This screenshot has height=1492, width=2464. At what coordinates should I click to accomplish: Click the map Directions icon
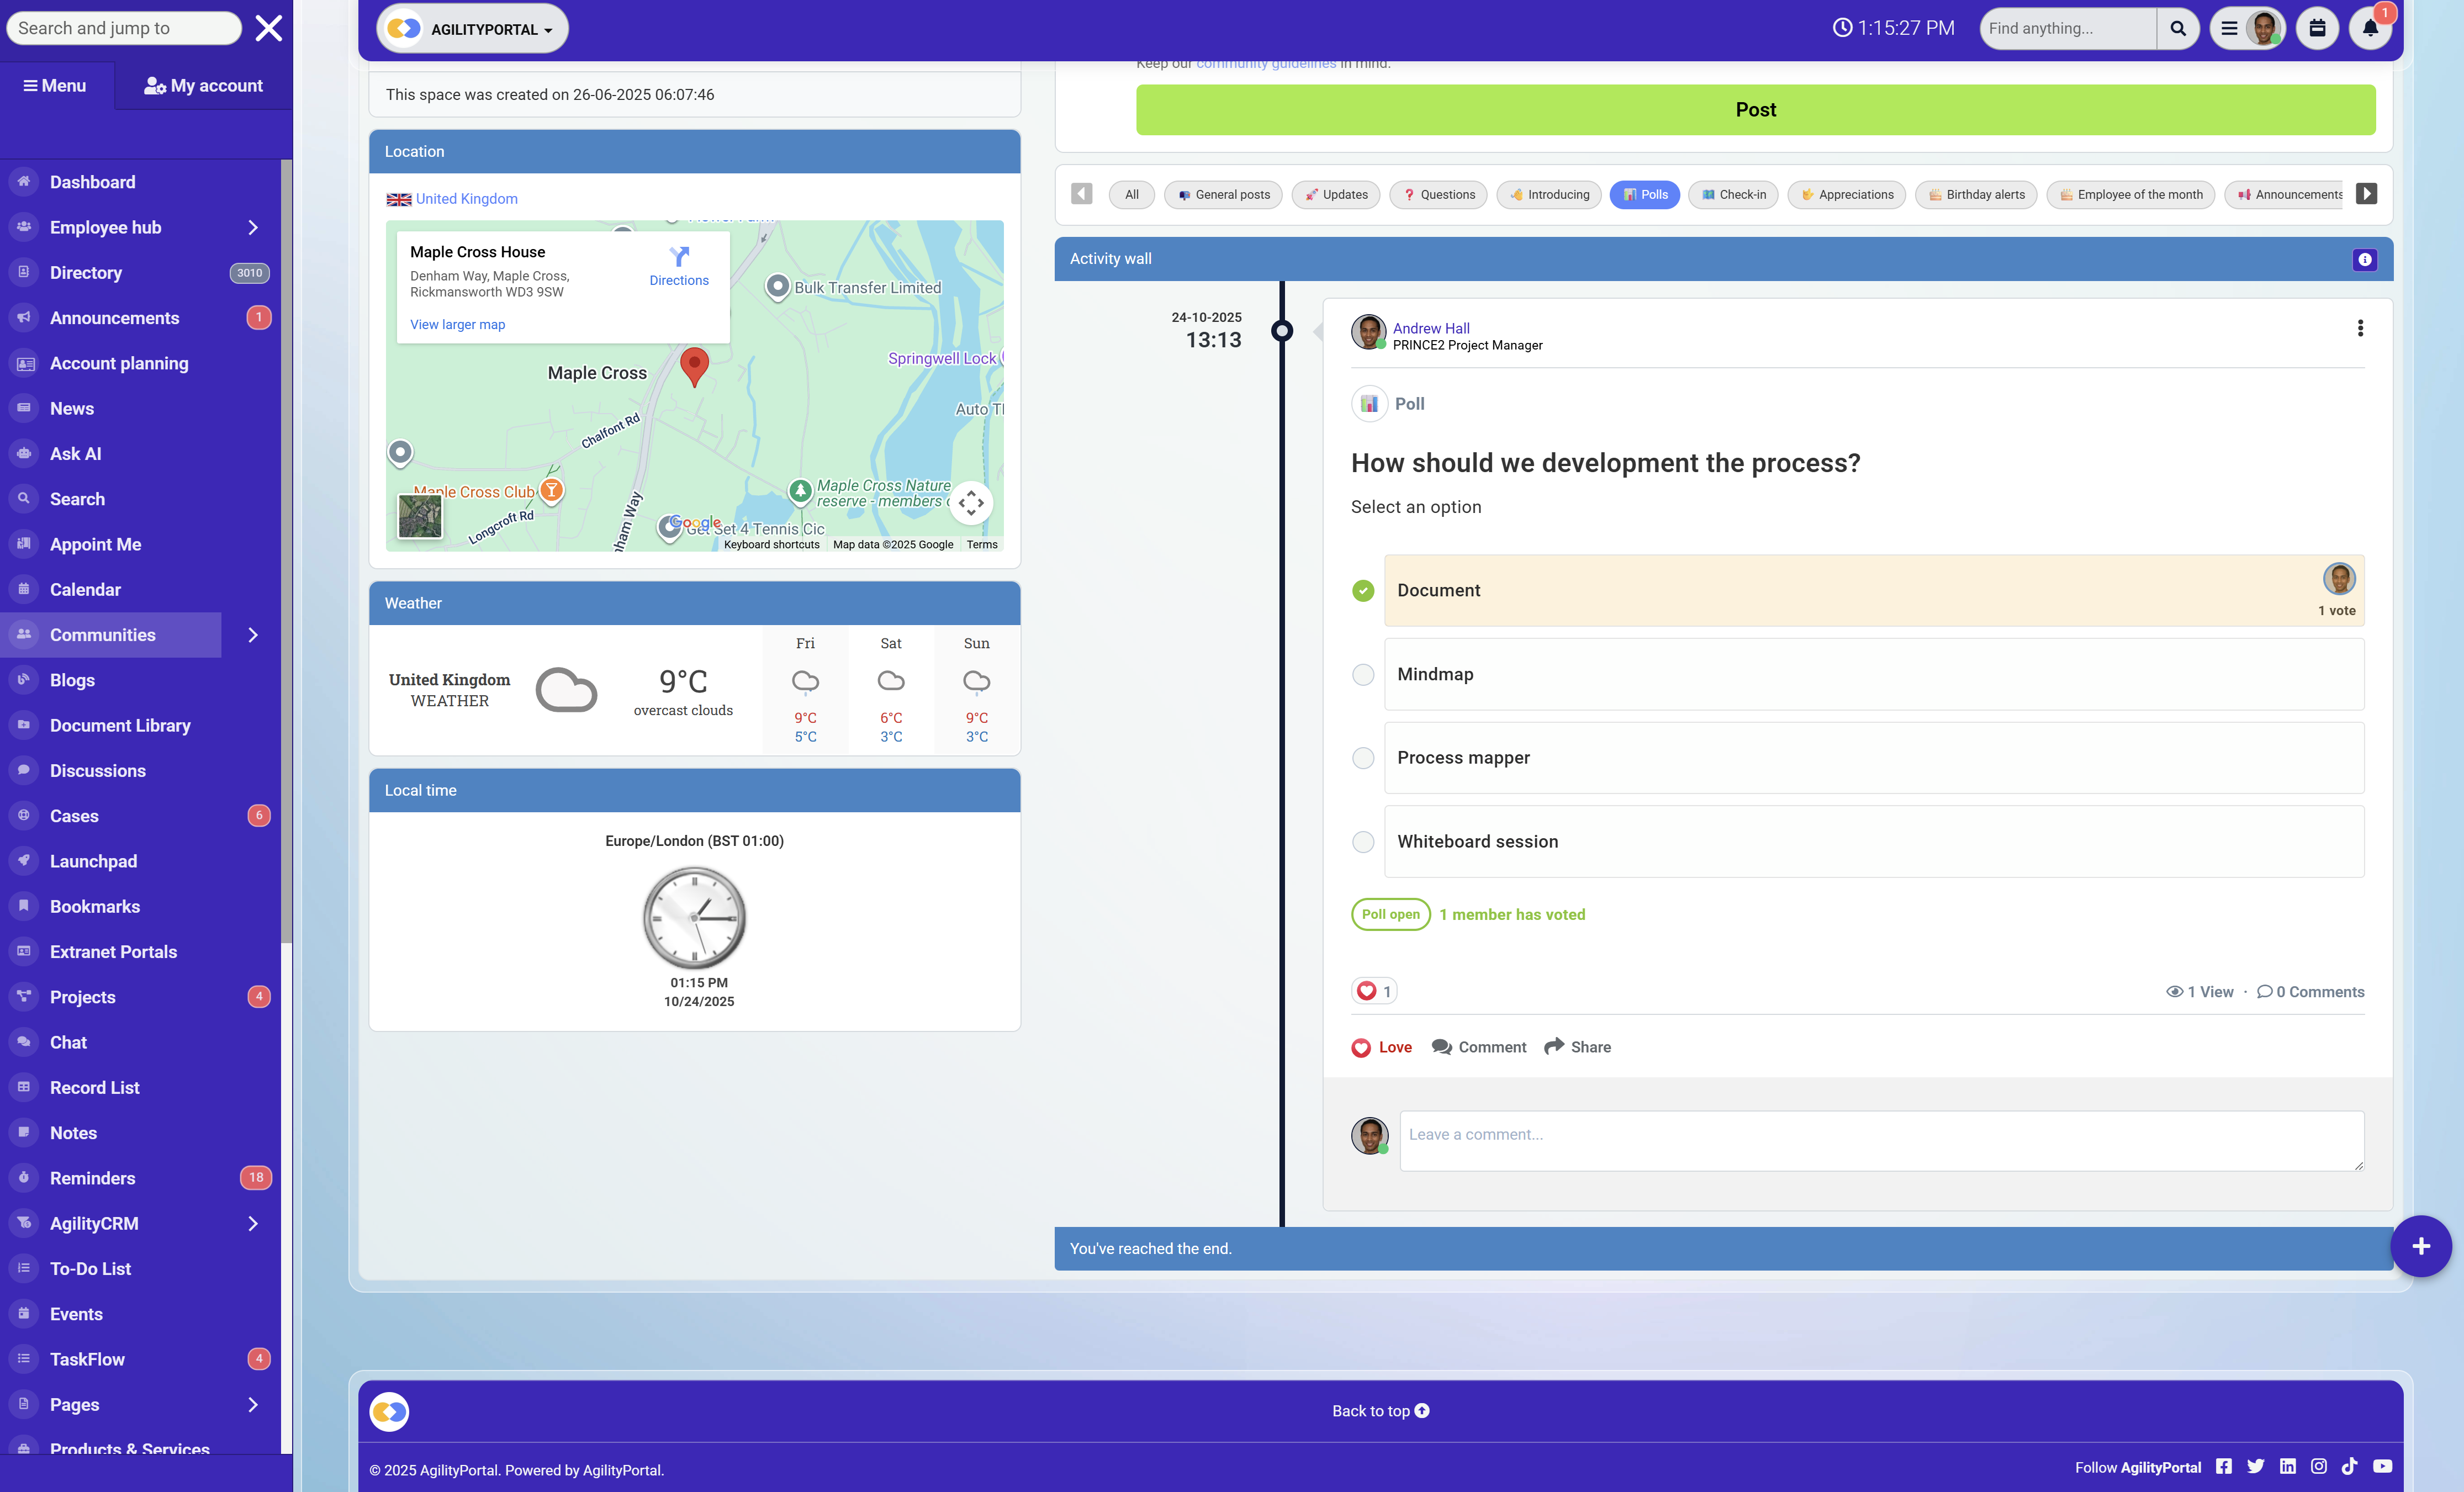(679, 256)
